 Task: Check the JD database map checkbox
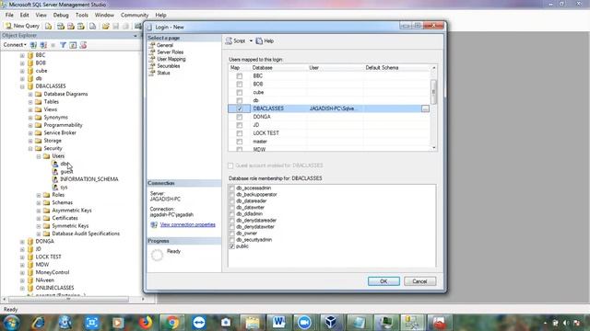tap(240, 125)
